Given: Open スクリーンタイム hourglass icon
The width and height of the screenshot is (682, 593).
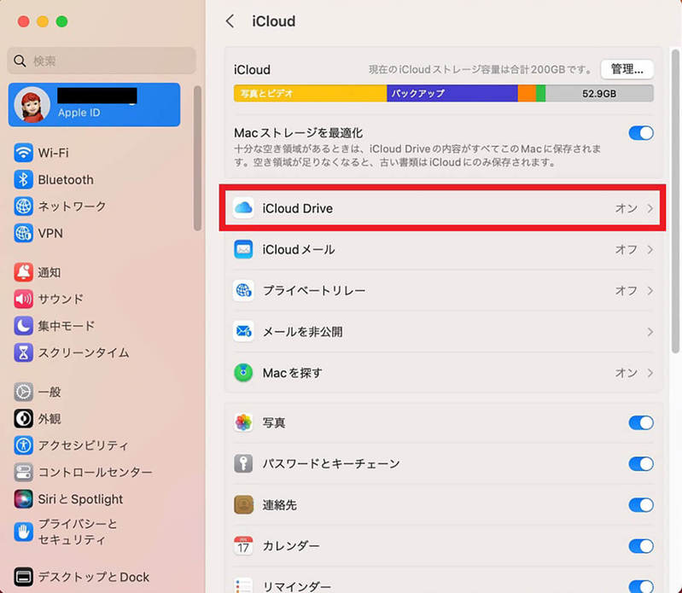Looking at the screenshot, I should tap(23, 352).
